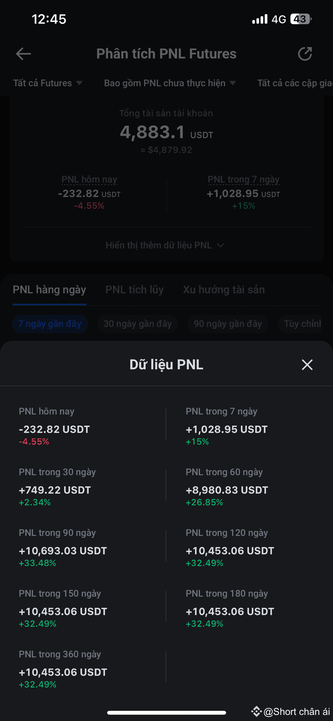Image resolution: width=333 pixels, height=721 pixels.
Task: Tap the PNL trong 7 ngày underlined label
Action: (x=243, y=179)
